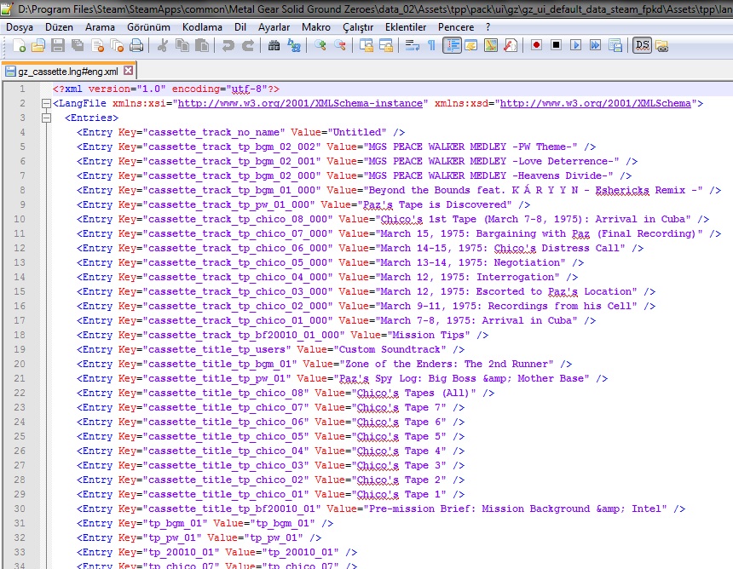
Task: Open the Arama menu
Action: coord(100,27)
